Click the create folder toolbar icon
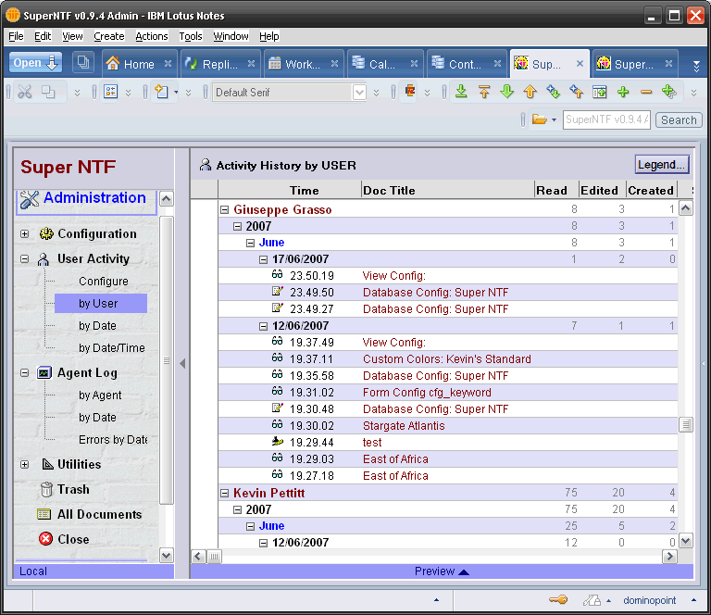The height and width of the screenshot is (615, 711). (x=162, y=92)
